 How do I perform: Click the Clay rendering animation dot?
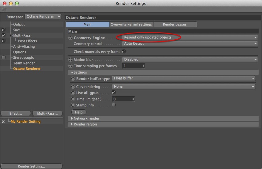click(x=73, y=87)
